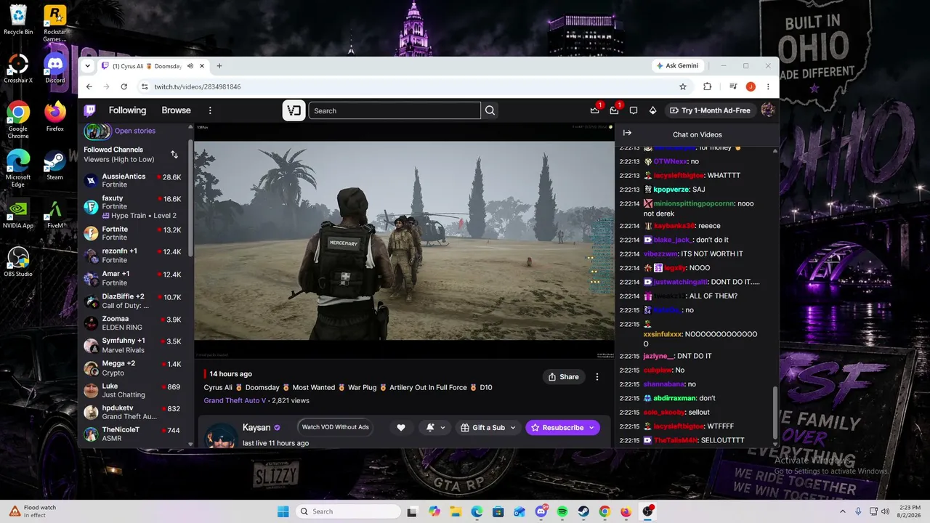Launch Crosshair X desktop shortcut
930x523 pixels.
click(18, 68)
